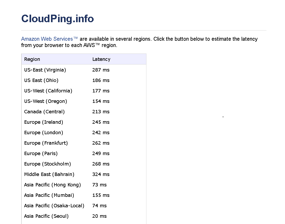Click the US East (Ohio) row label

pyautogui.click(x=41, y=80)
